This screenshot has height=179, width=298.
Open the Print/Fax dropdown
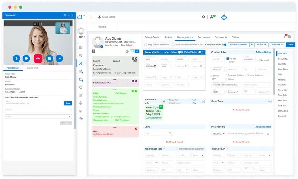[277, 45]
